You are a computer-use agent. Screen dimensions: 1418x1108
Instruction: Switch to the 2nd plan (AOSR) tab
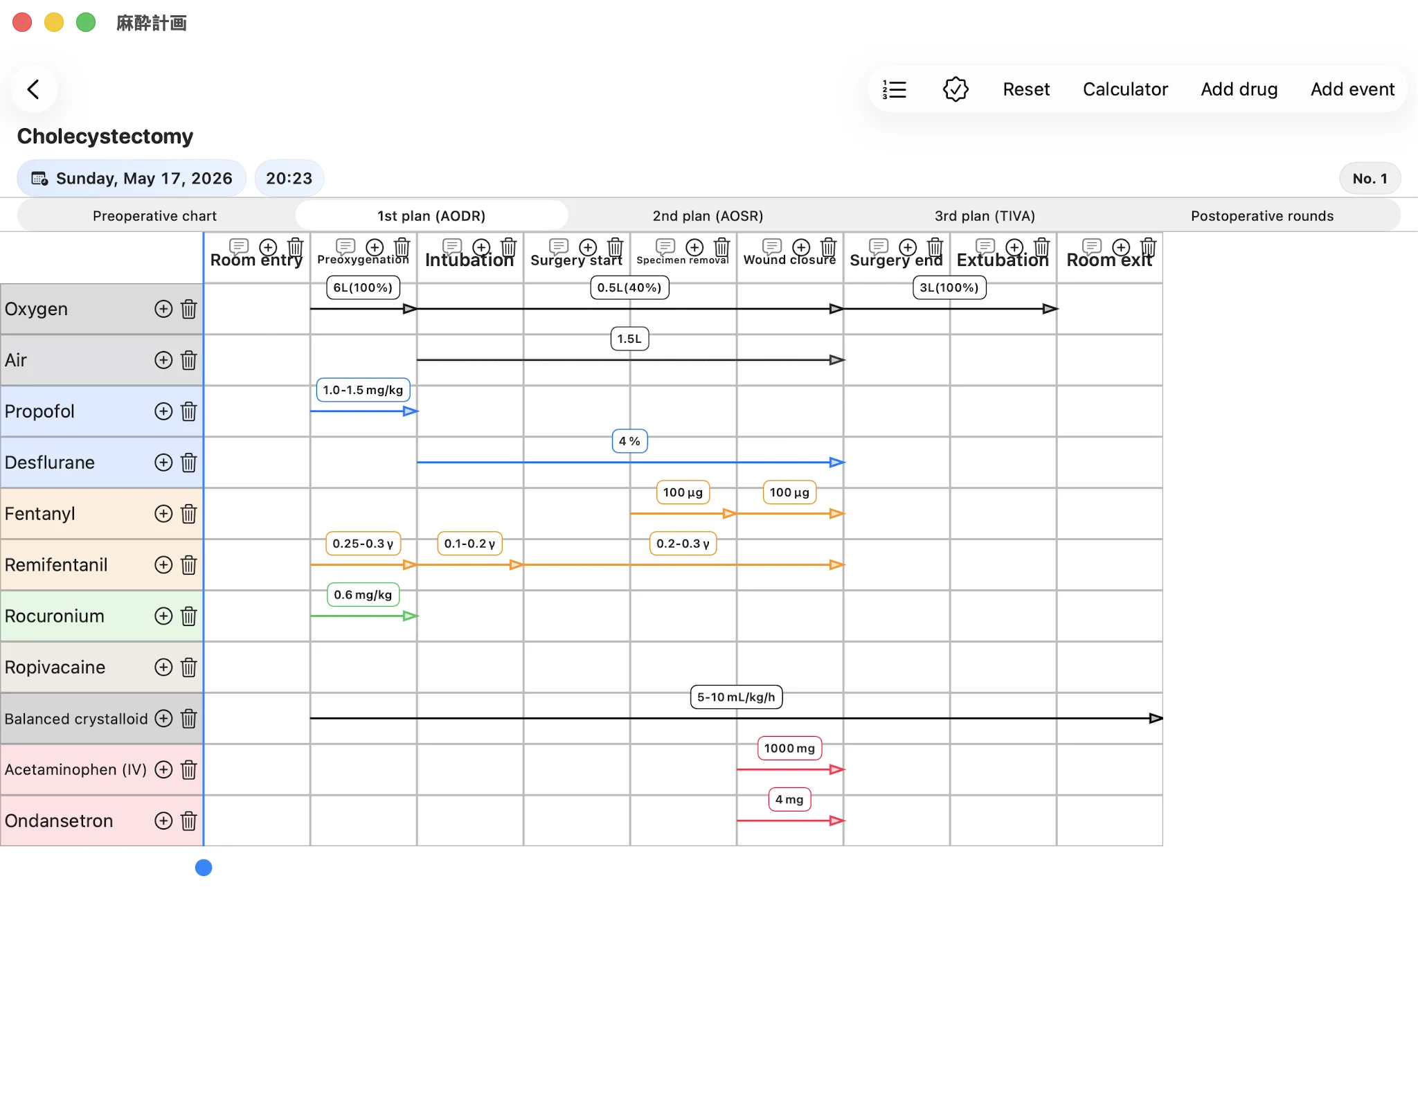708,216
